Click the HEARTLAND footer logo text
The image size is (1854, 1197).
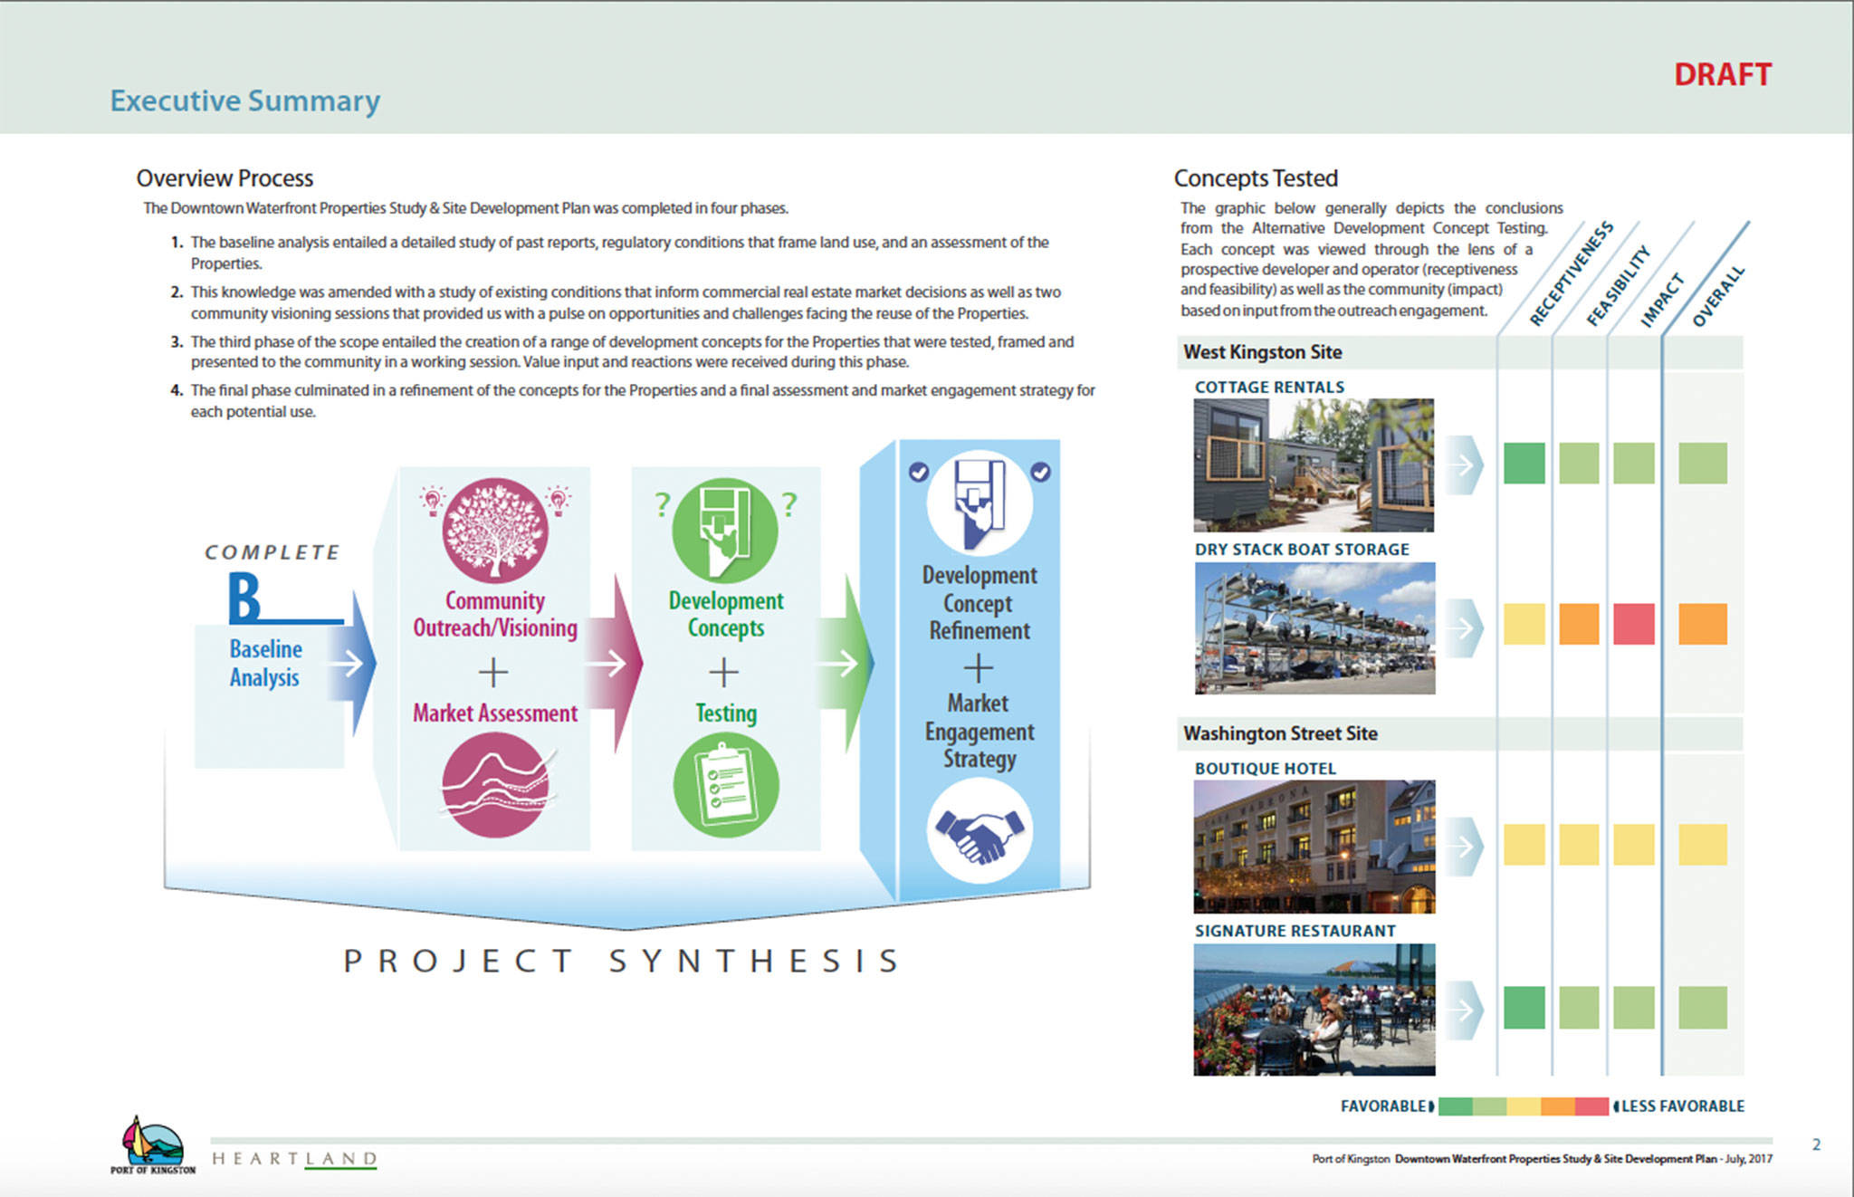294,1158
